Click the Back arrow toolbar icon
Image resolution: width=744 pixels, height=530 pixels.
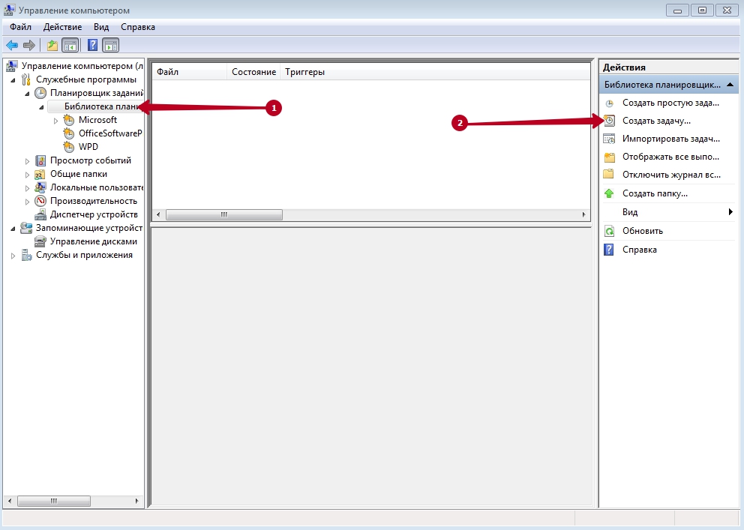pos(12,46)
